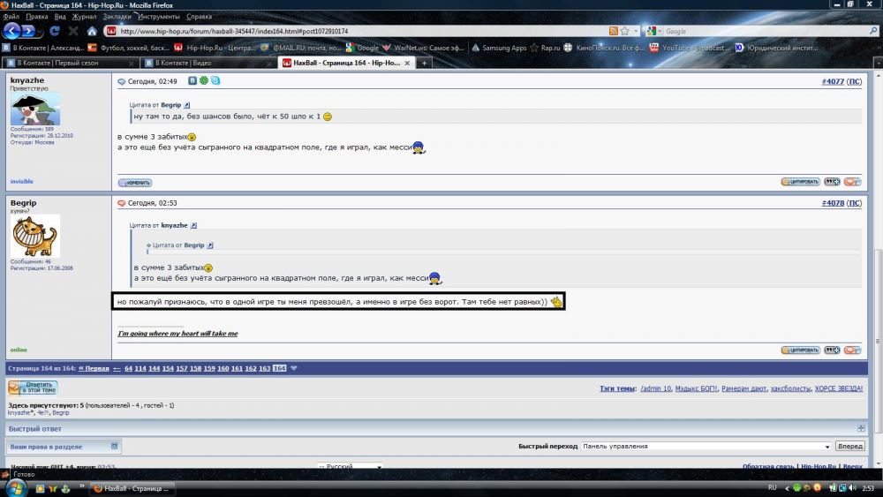Viewport: 883px width, 497px height.
Task: Close the HaxBall tab
Action: click(407, 63)
